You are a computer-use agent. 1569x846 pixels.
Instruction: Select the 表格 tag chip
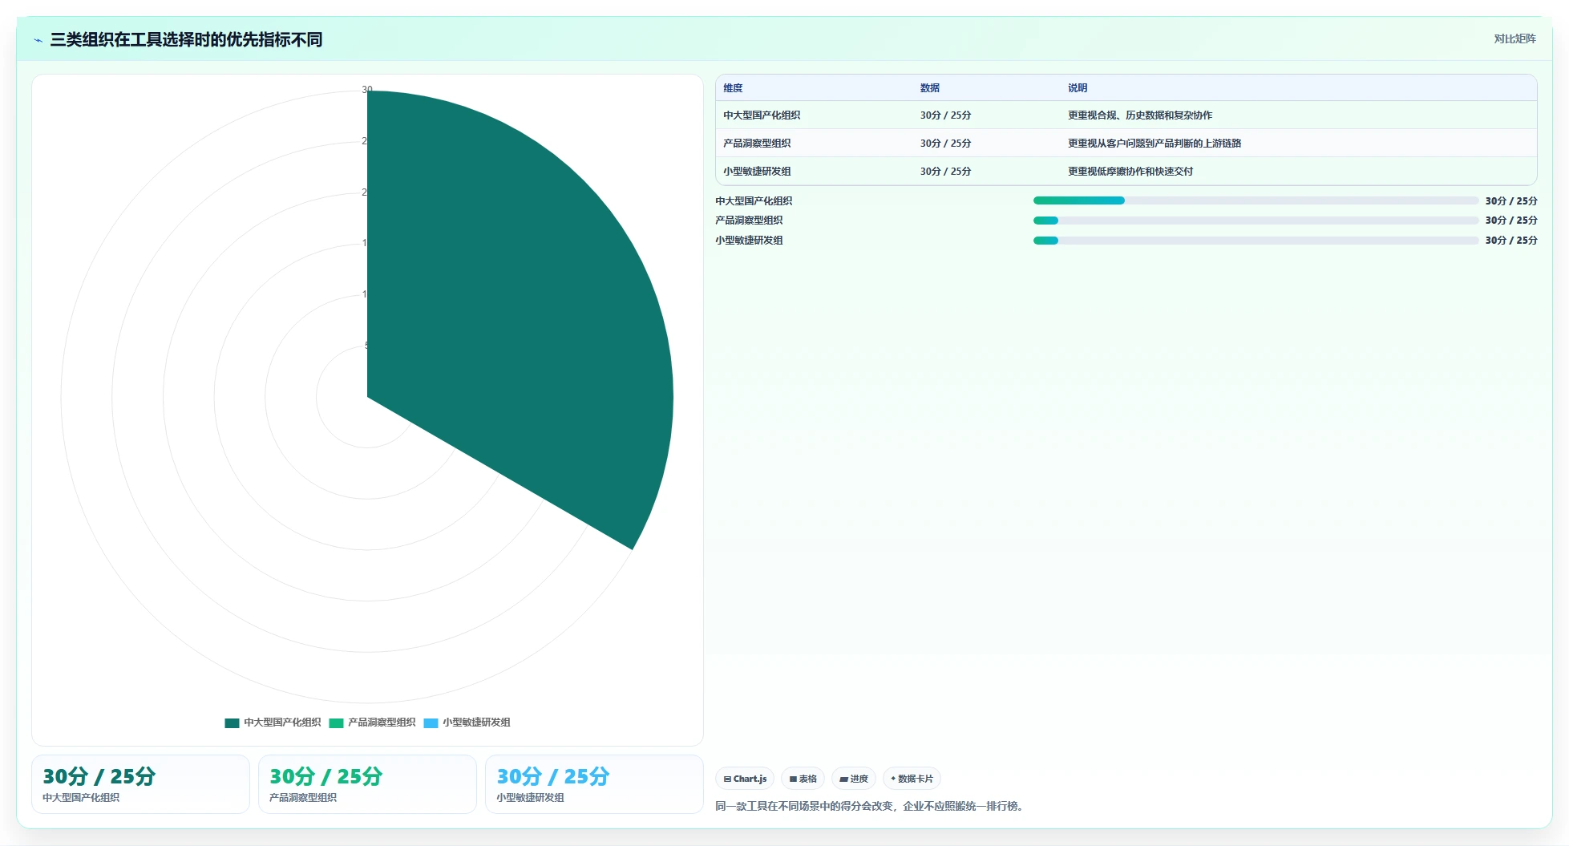click(803, 779)
